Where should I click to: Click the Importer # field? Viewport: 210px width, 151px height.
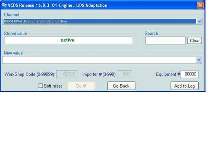124,74
